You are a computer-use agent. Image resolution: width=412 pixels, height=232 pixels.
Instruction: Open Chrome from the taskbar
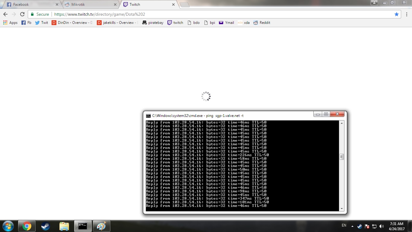(27, 226)
